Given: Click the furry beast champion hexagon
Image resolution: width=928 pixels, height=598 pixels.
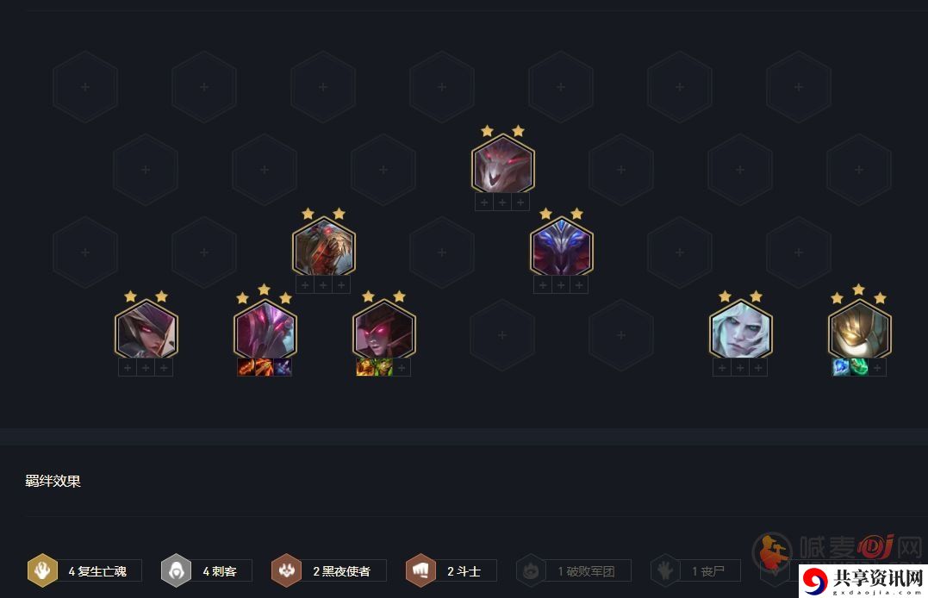Looking at the screenshot, I should pyautogui.click(x=324, y=246).
